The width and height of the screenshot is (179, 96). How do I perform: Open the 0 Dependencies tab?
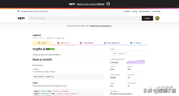(x=86, y=43)
